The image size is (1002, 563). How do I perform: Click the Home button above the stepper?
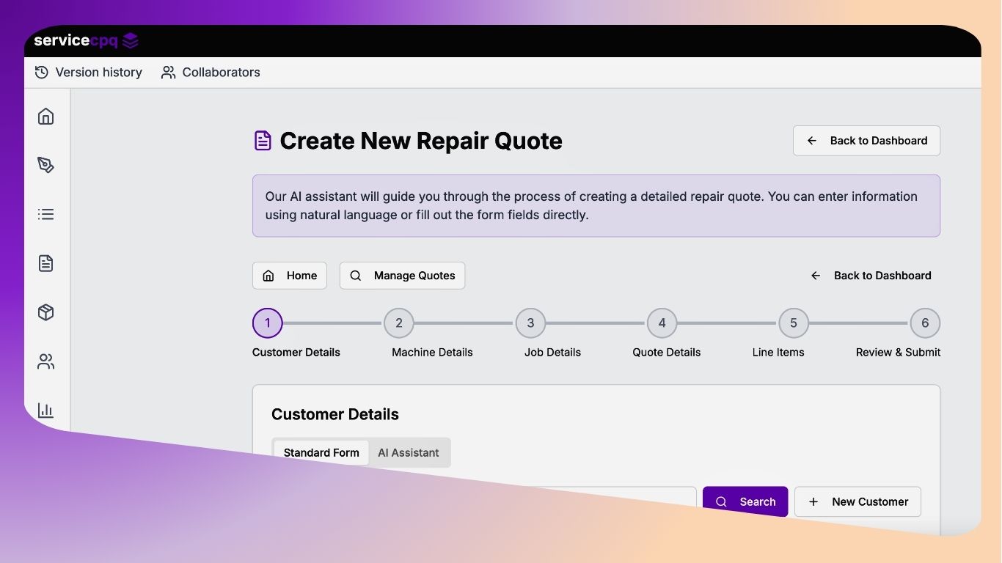click(x=290, y=276)
